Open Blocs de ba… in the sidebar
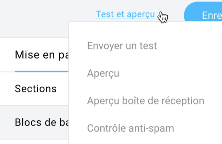The image size is (222, 144). (41, 122)
